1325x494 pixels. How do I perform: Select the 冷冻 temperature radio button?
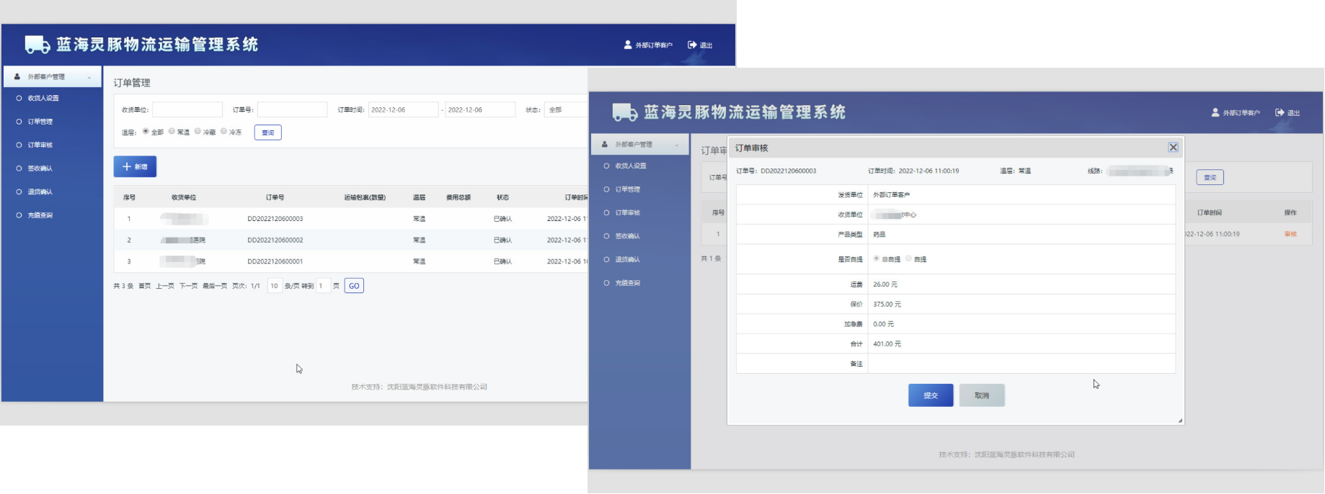(x=223, y=131)
